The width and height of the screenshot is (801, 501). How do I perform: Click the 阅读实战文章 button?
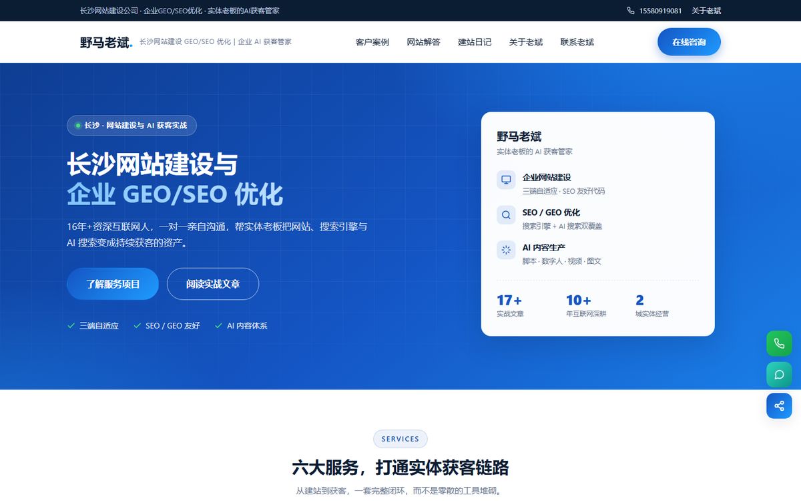(213, 284)
